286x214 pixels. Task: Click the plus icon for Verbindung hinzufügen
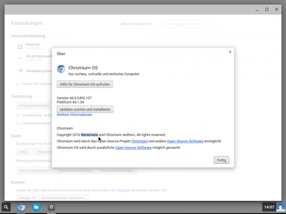[20, 70]
